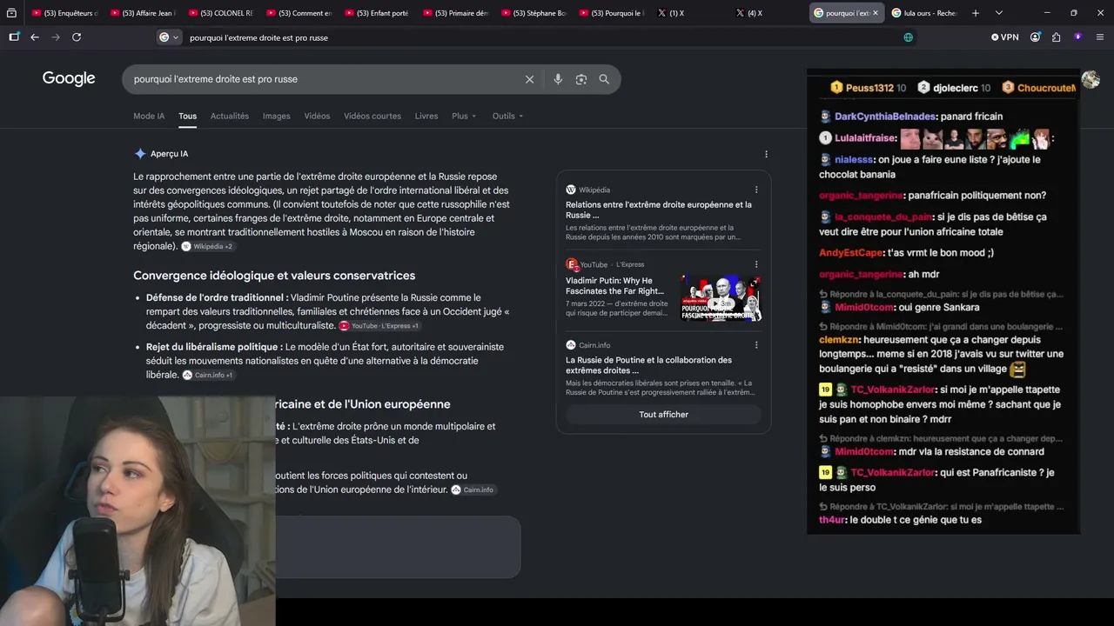Switch to the Primaire YouTube tab
The image size is (1114, 626).
tap(456, 13)
